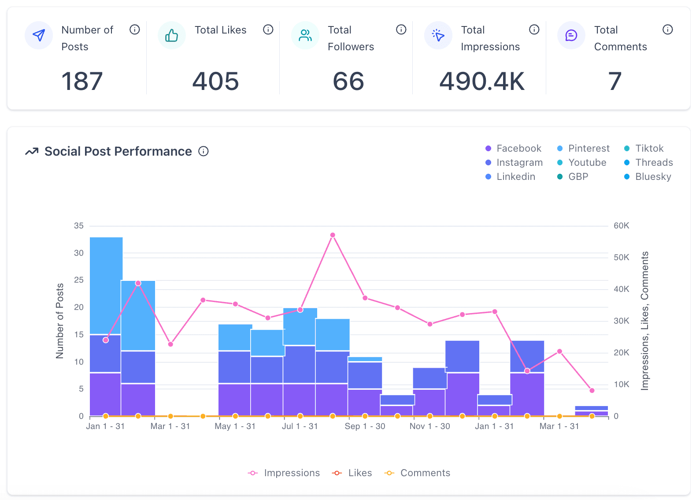
Task: Toggle Impressions line in bottom legend
Action: 284,473
